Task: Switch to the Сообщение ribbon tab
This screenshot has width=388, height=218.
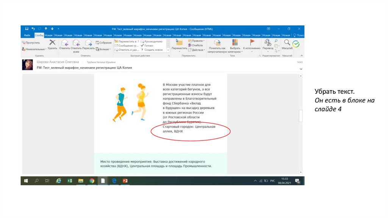Action: [x=39, y=35]
